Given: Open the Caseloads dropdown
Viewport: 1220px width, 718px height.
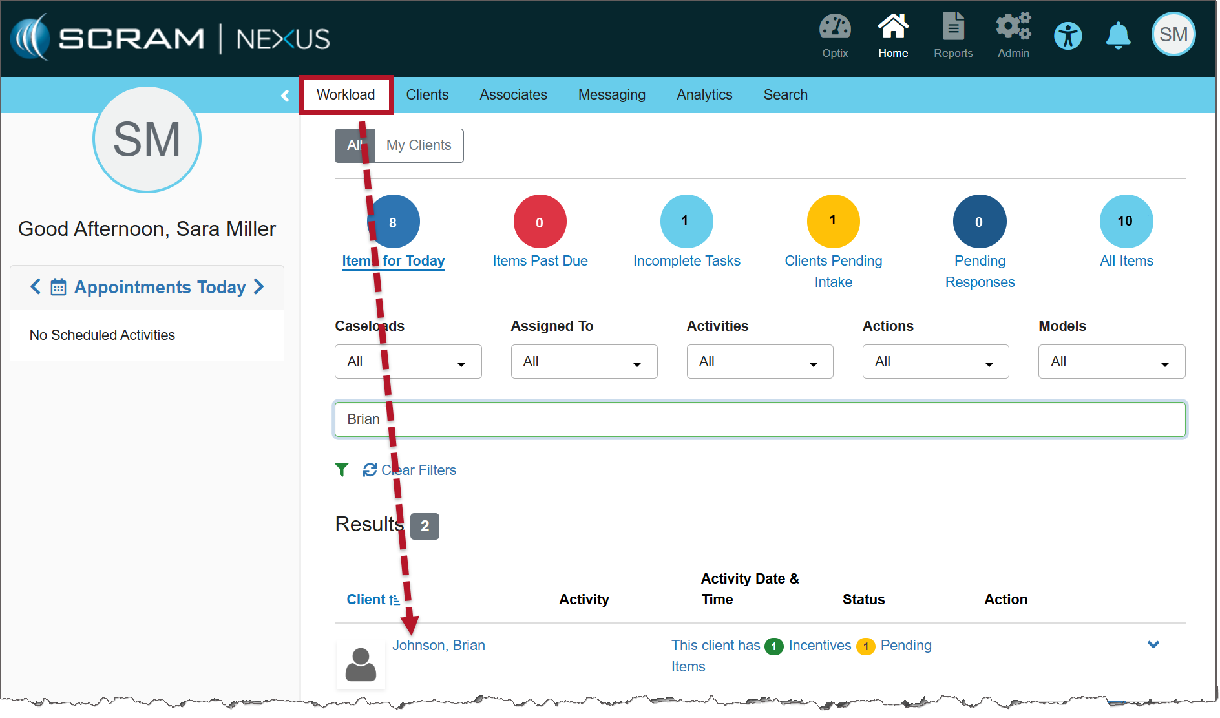Looking at the screenshot, I should coord(408,362).
